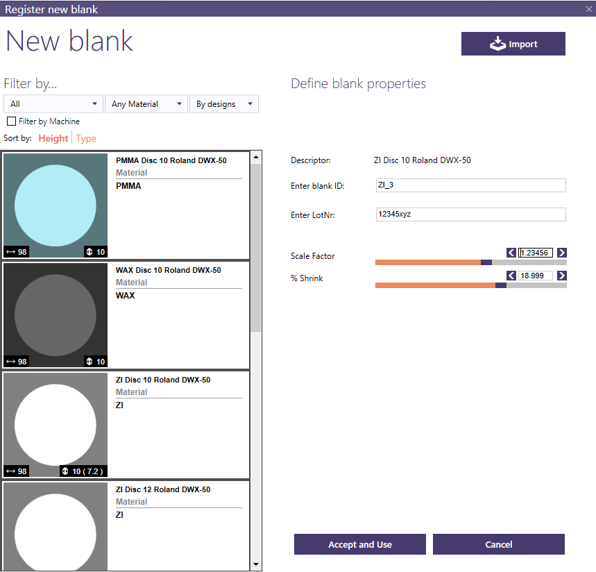Click the ZI Disc 10 Roland DWX-50 title
The image size is (596, 572).
[163, 380]
